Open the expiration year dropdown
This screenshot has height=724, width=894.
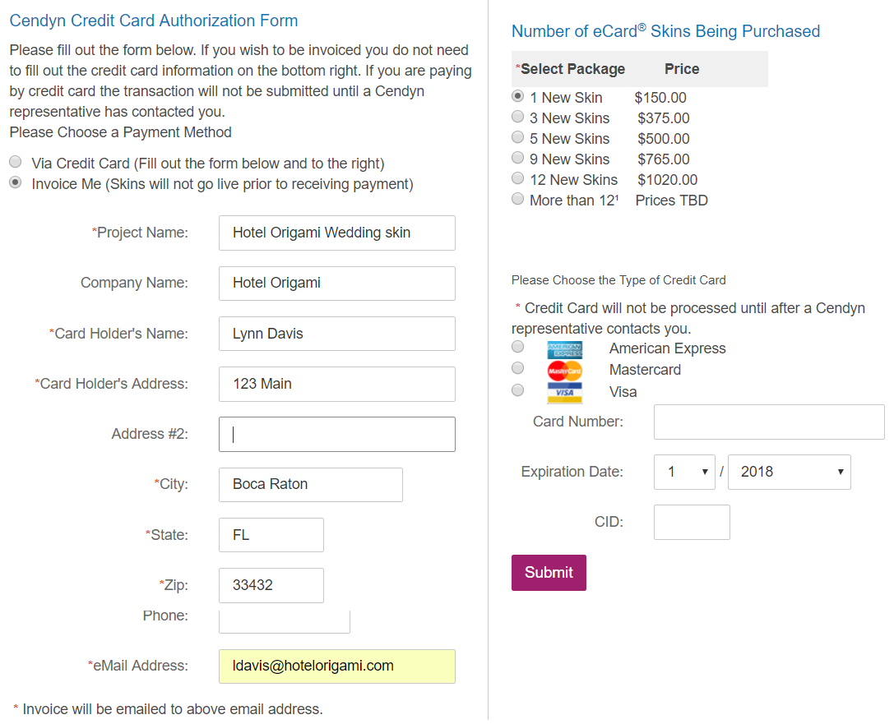[x=789, y=472]
